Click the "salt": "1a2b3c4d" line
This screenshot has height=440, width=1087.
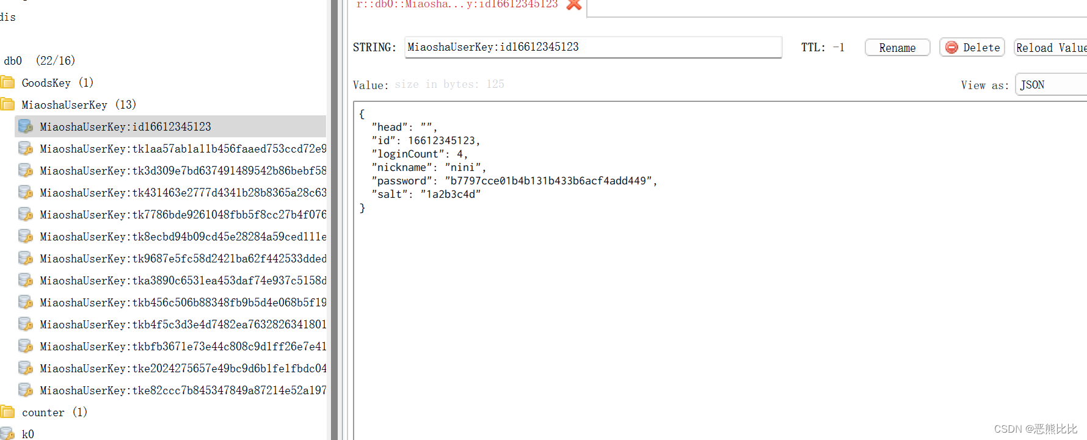click(x=426, y=194)
